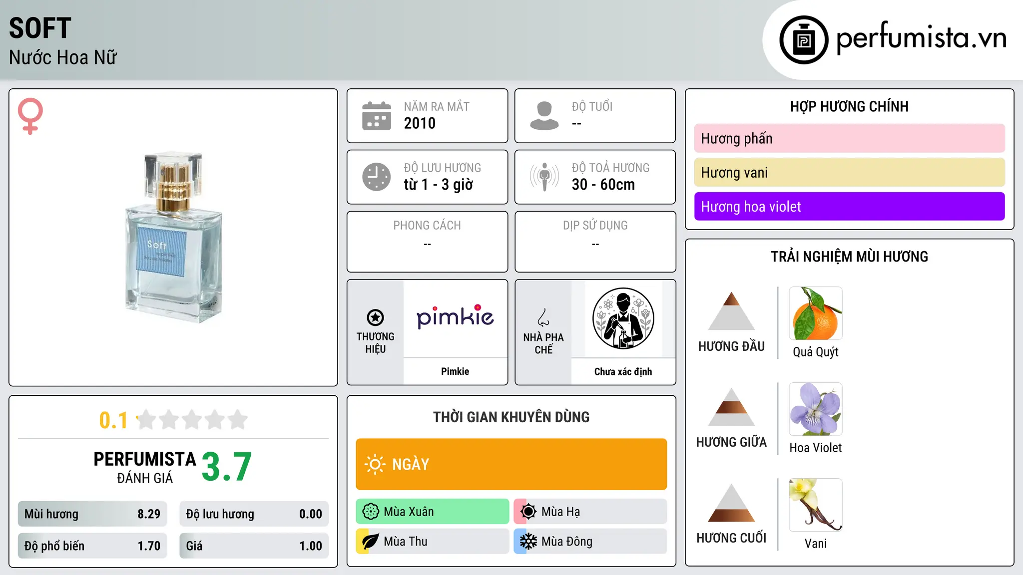This screenshot has height=575, width=1023.
Task: Click the Vani note label
Action: click(816, 544)
